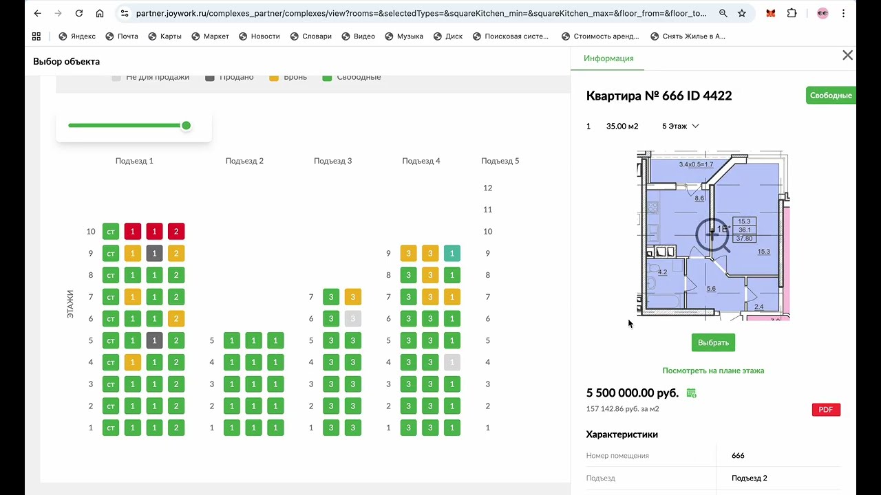
Task: Select gray sold apartment on floor 9, Подъезд 1
Action: pos(154,254)
